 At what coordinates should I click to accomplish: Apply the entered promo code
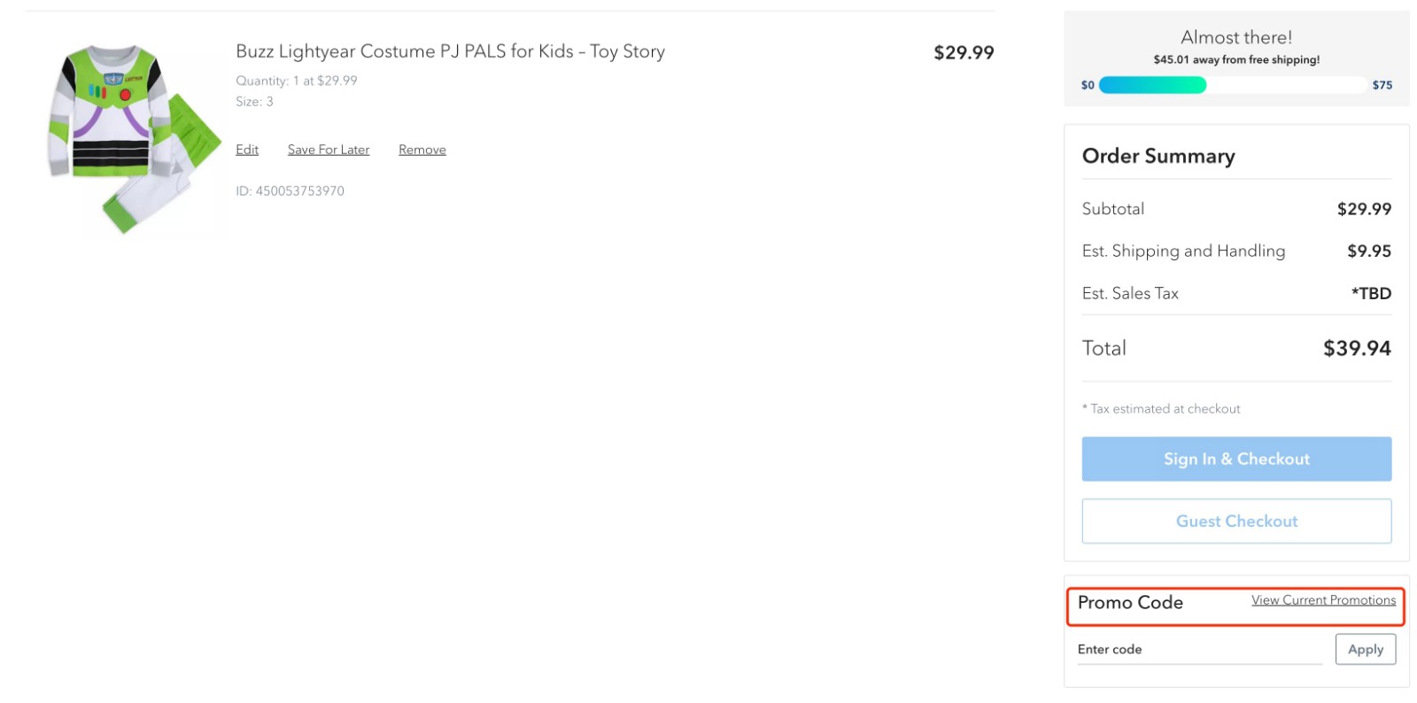[1365, 649]
